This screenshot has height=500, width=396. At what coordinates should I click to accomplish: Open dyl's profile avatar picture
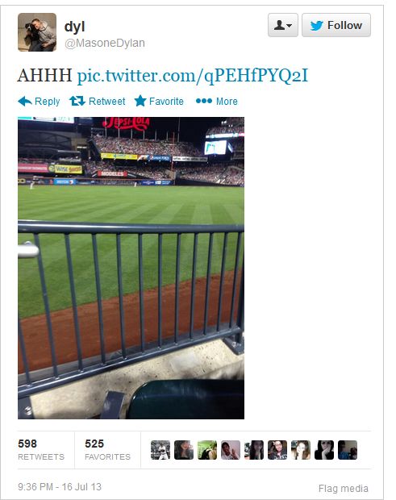(x=37, y=32)
